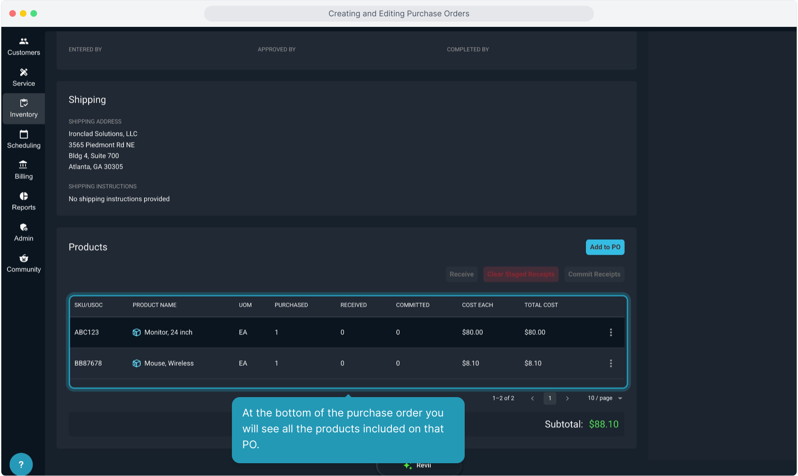Open the Scheduling calendar icon

click(x=24, y=134)
